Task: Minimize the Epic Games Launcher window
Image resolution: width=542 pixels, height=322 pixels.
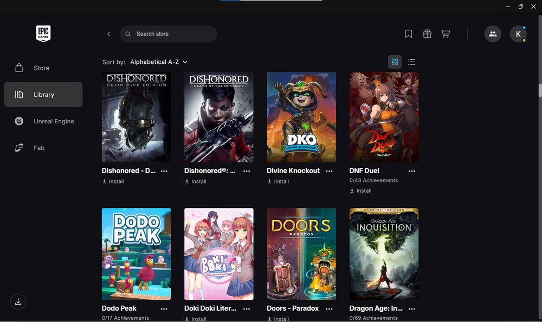Action: [508, 6]
